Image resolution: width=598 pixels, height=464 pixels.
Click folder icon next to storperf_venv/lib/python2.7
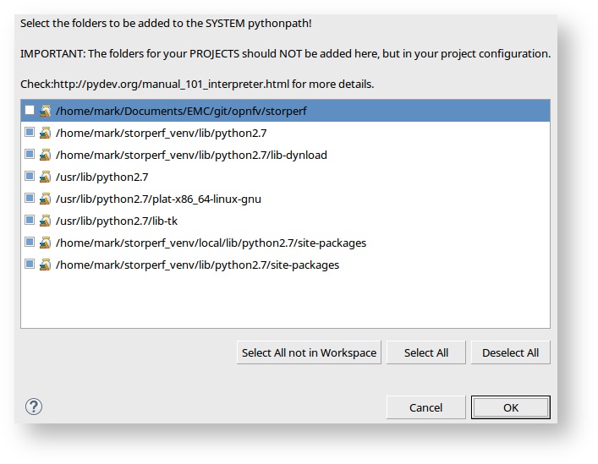pos(45,133)
